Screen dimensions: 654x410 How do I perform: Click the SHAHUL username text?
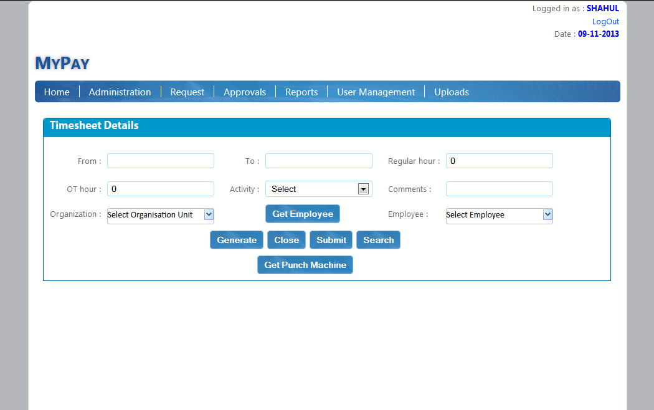pyautogui.click(x=603, y=8)
